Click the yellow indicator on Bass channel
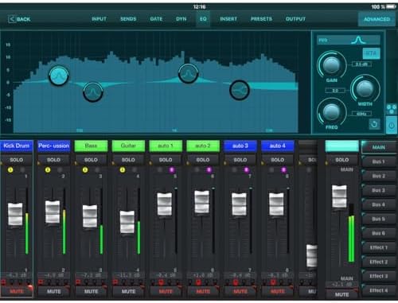This screenshot has width=398, height=303. tap(85, 170)
